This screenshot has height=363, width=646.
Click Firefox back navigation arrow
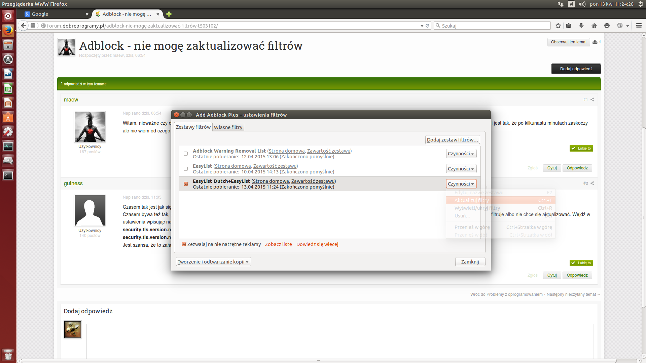[x=23, y=26]
